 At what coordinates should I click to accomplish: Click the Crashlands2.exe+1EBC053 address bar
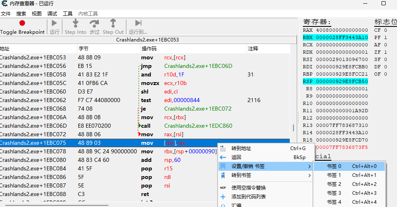(x=148, y=40)
